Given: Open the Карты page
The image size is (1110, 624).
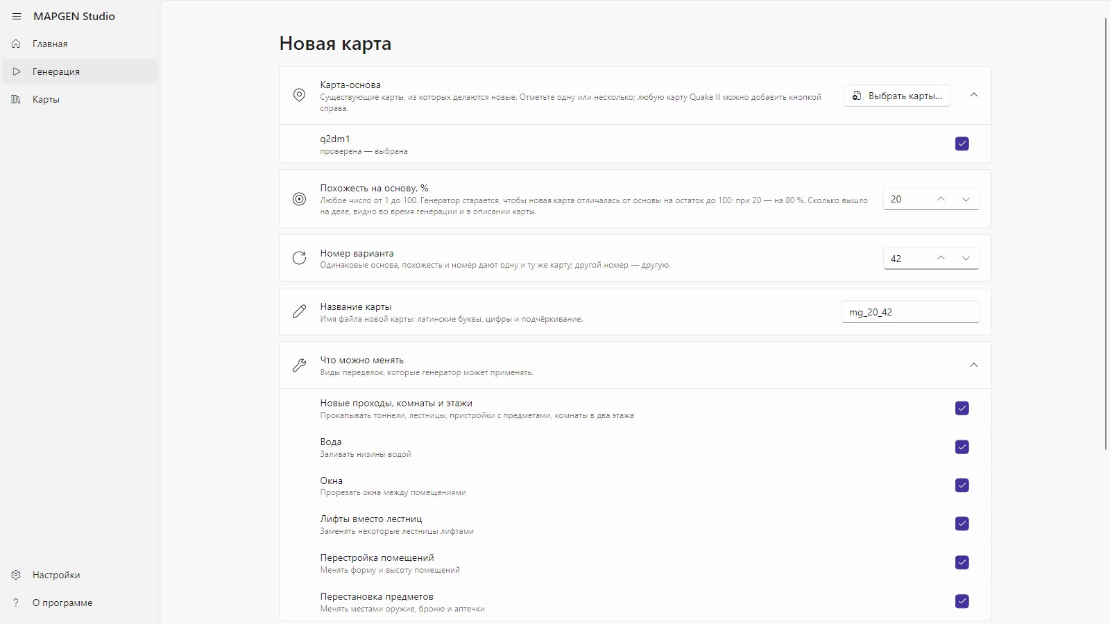Looking at the screenshot, I should (x=80, y=99).
